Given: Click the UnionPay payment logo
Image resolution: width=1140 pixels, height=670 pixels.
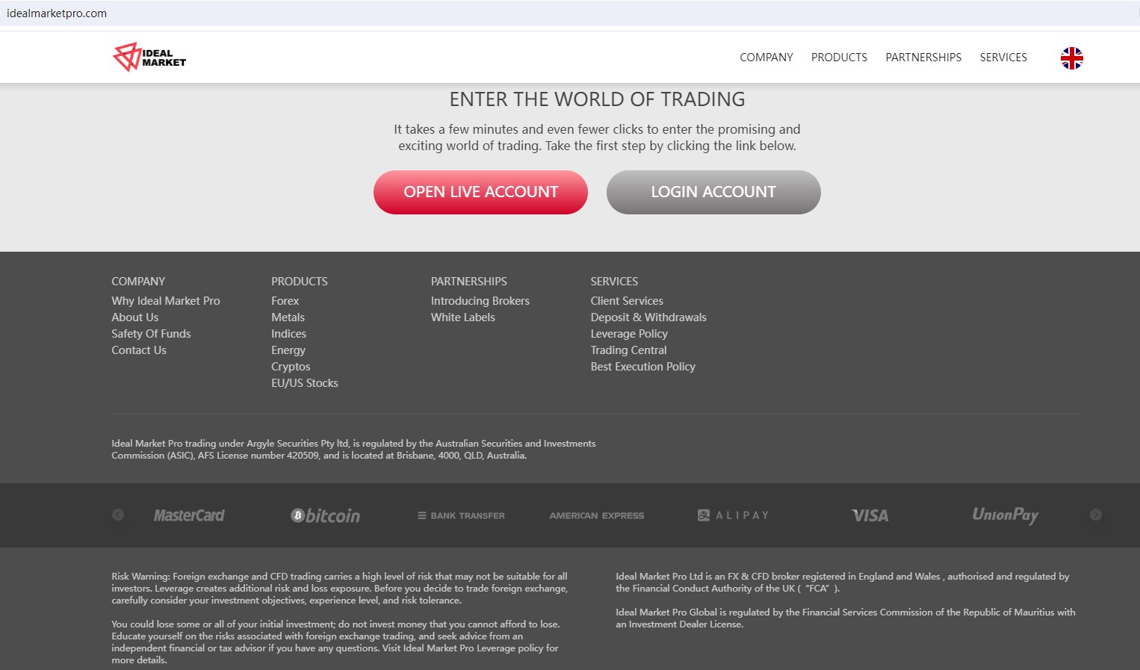Looking at the screenshot, I should click(x=1006, y=515).
